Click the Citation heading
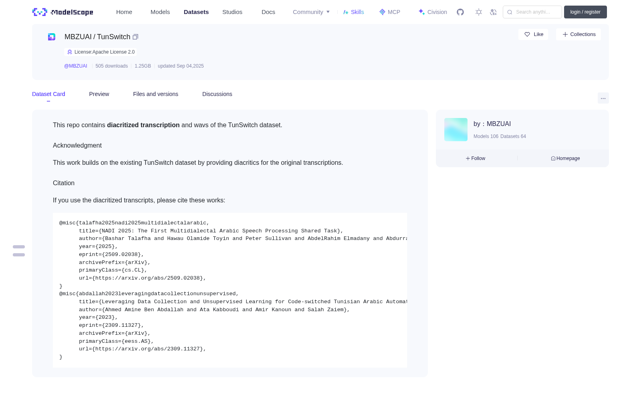The image size is (641, 400). 64,183
